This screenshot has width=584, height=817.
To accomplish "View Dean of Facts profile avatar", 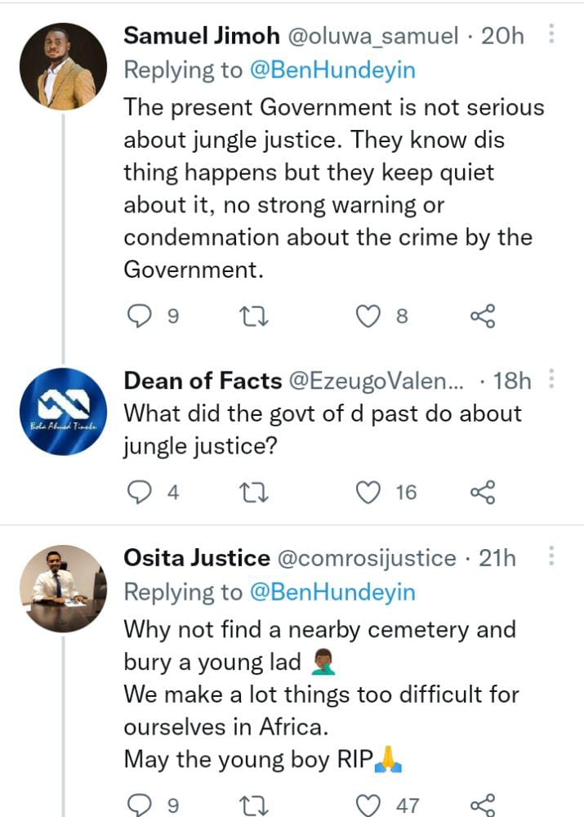I will click(63, 413).
